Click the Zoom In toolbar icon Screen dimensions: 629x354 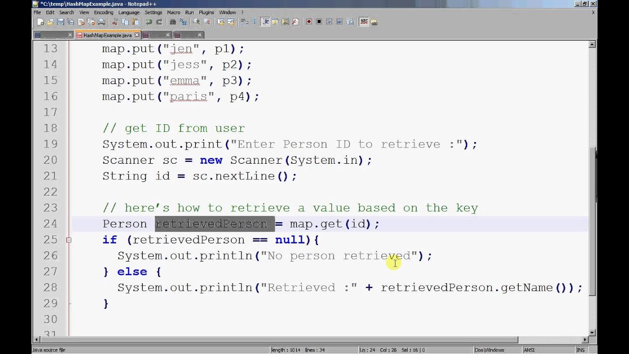pyautogui.click(x=197, y=22)
